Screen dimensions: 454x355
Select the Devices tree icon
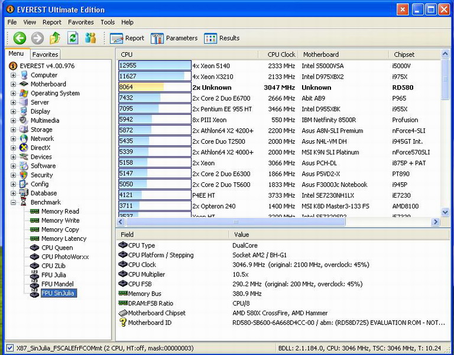pos(24,157)
